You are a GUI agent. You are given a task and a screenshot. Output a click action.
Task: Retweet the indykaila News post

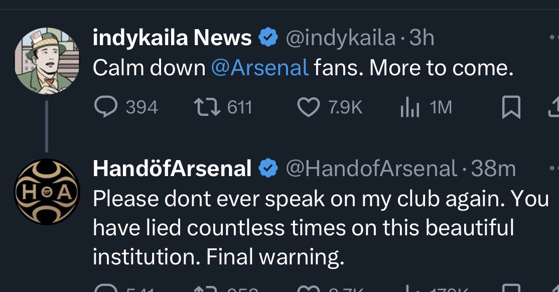click(205, 107)
